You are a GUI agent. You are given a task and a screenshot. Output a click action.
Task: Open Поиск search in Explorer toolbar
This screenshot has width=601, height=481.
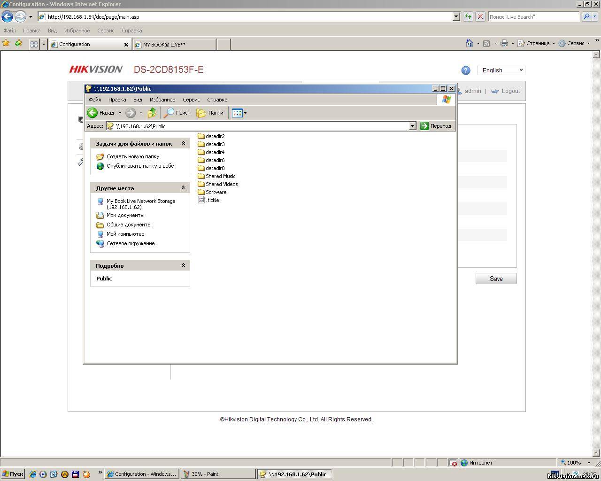coord(177,113)
